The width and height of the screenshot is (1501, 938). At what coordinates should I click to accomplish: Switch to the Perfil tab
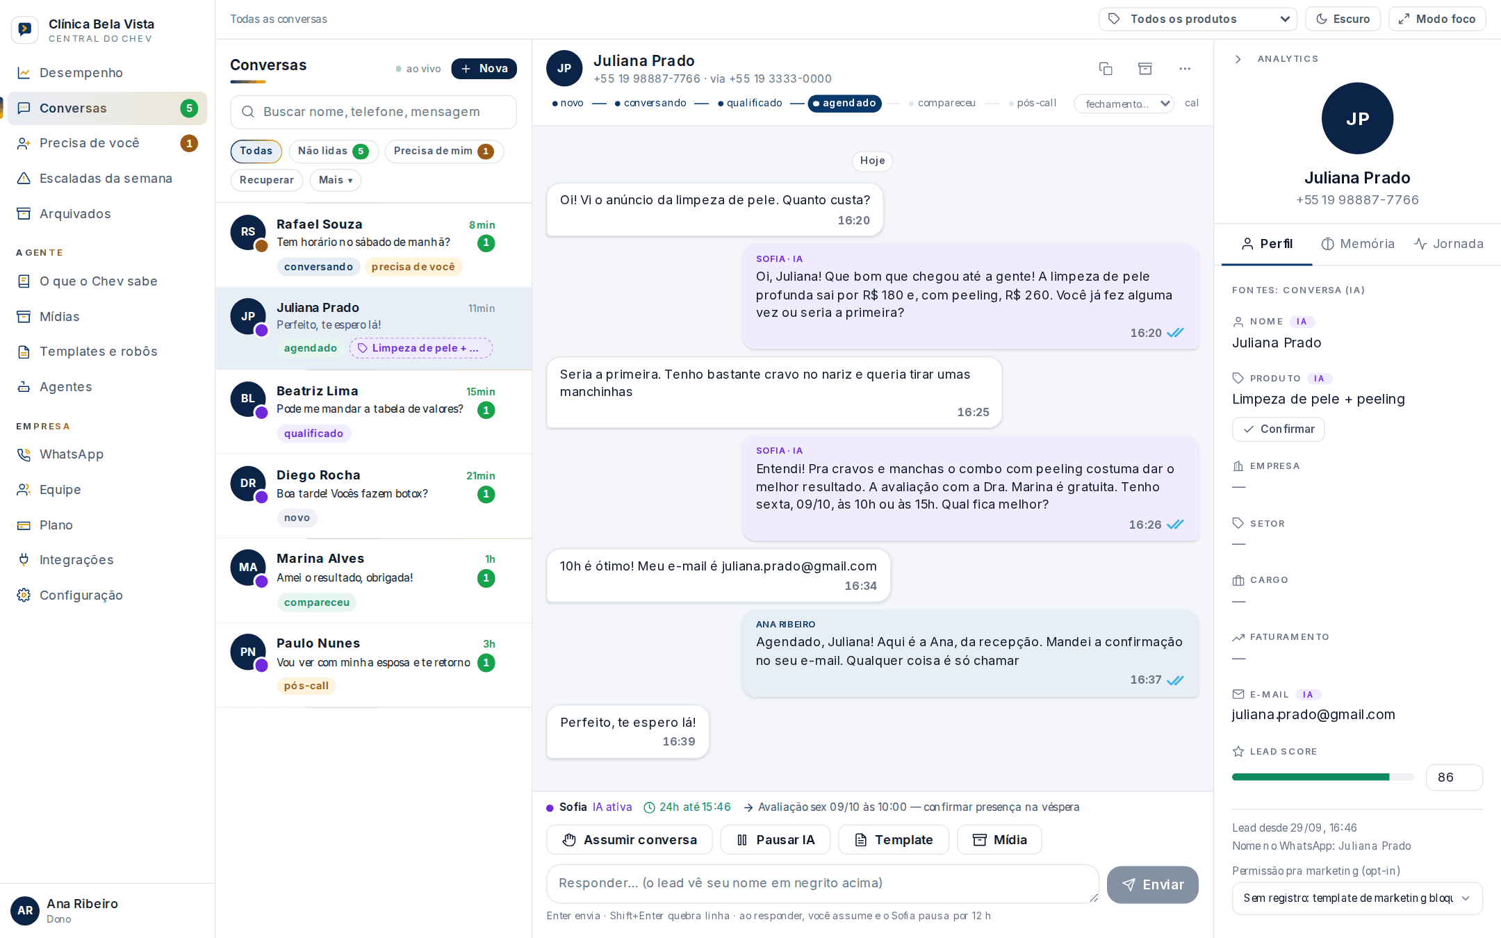click(1267, 244)
